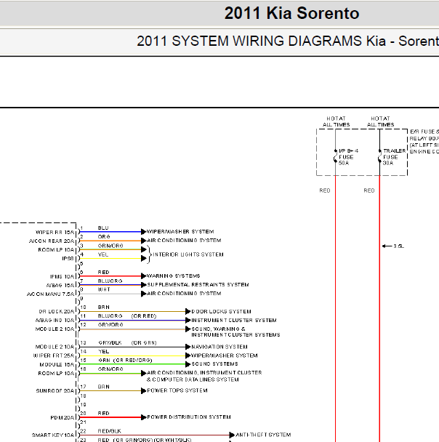Click the 'GRN (OR RED/ORG)' label on pin 15

[125, 361]
